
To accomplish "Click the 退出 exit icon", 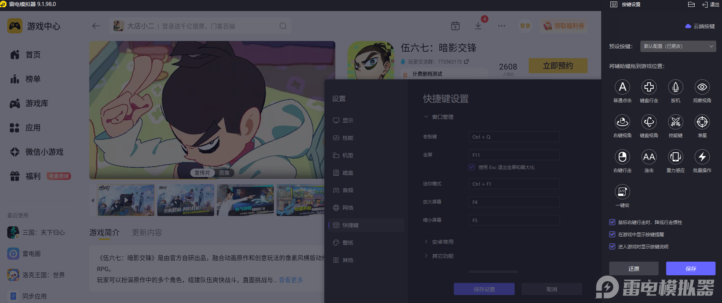I will [710, 5].
